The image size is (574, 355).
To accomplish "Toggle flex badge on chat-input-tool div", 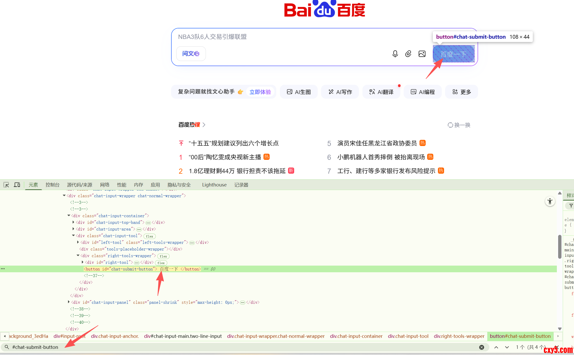I will tap(150, 236).
